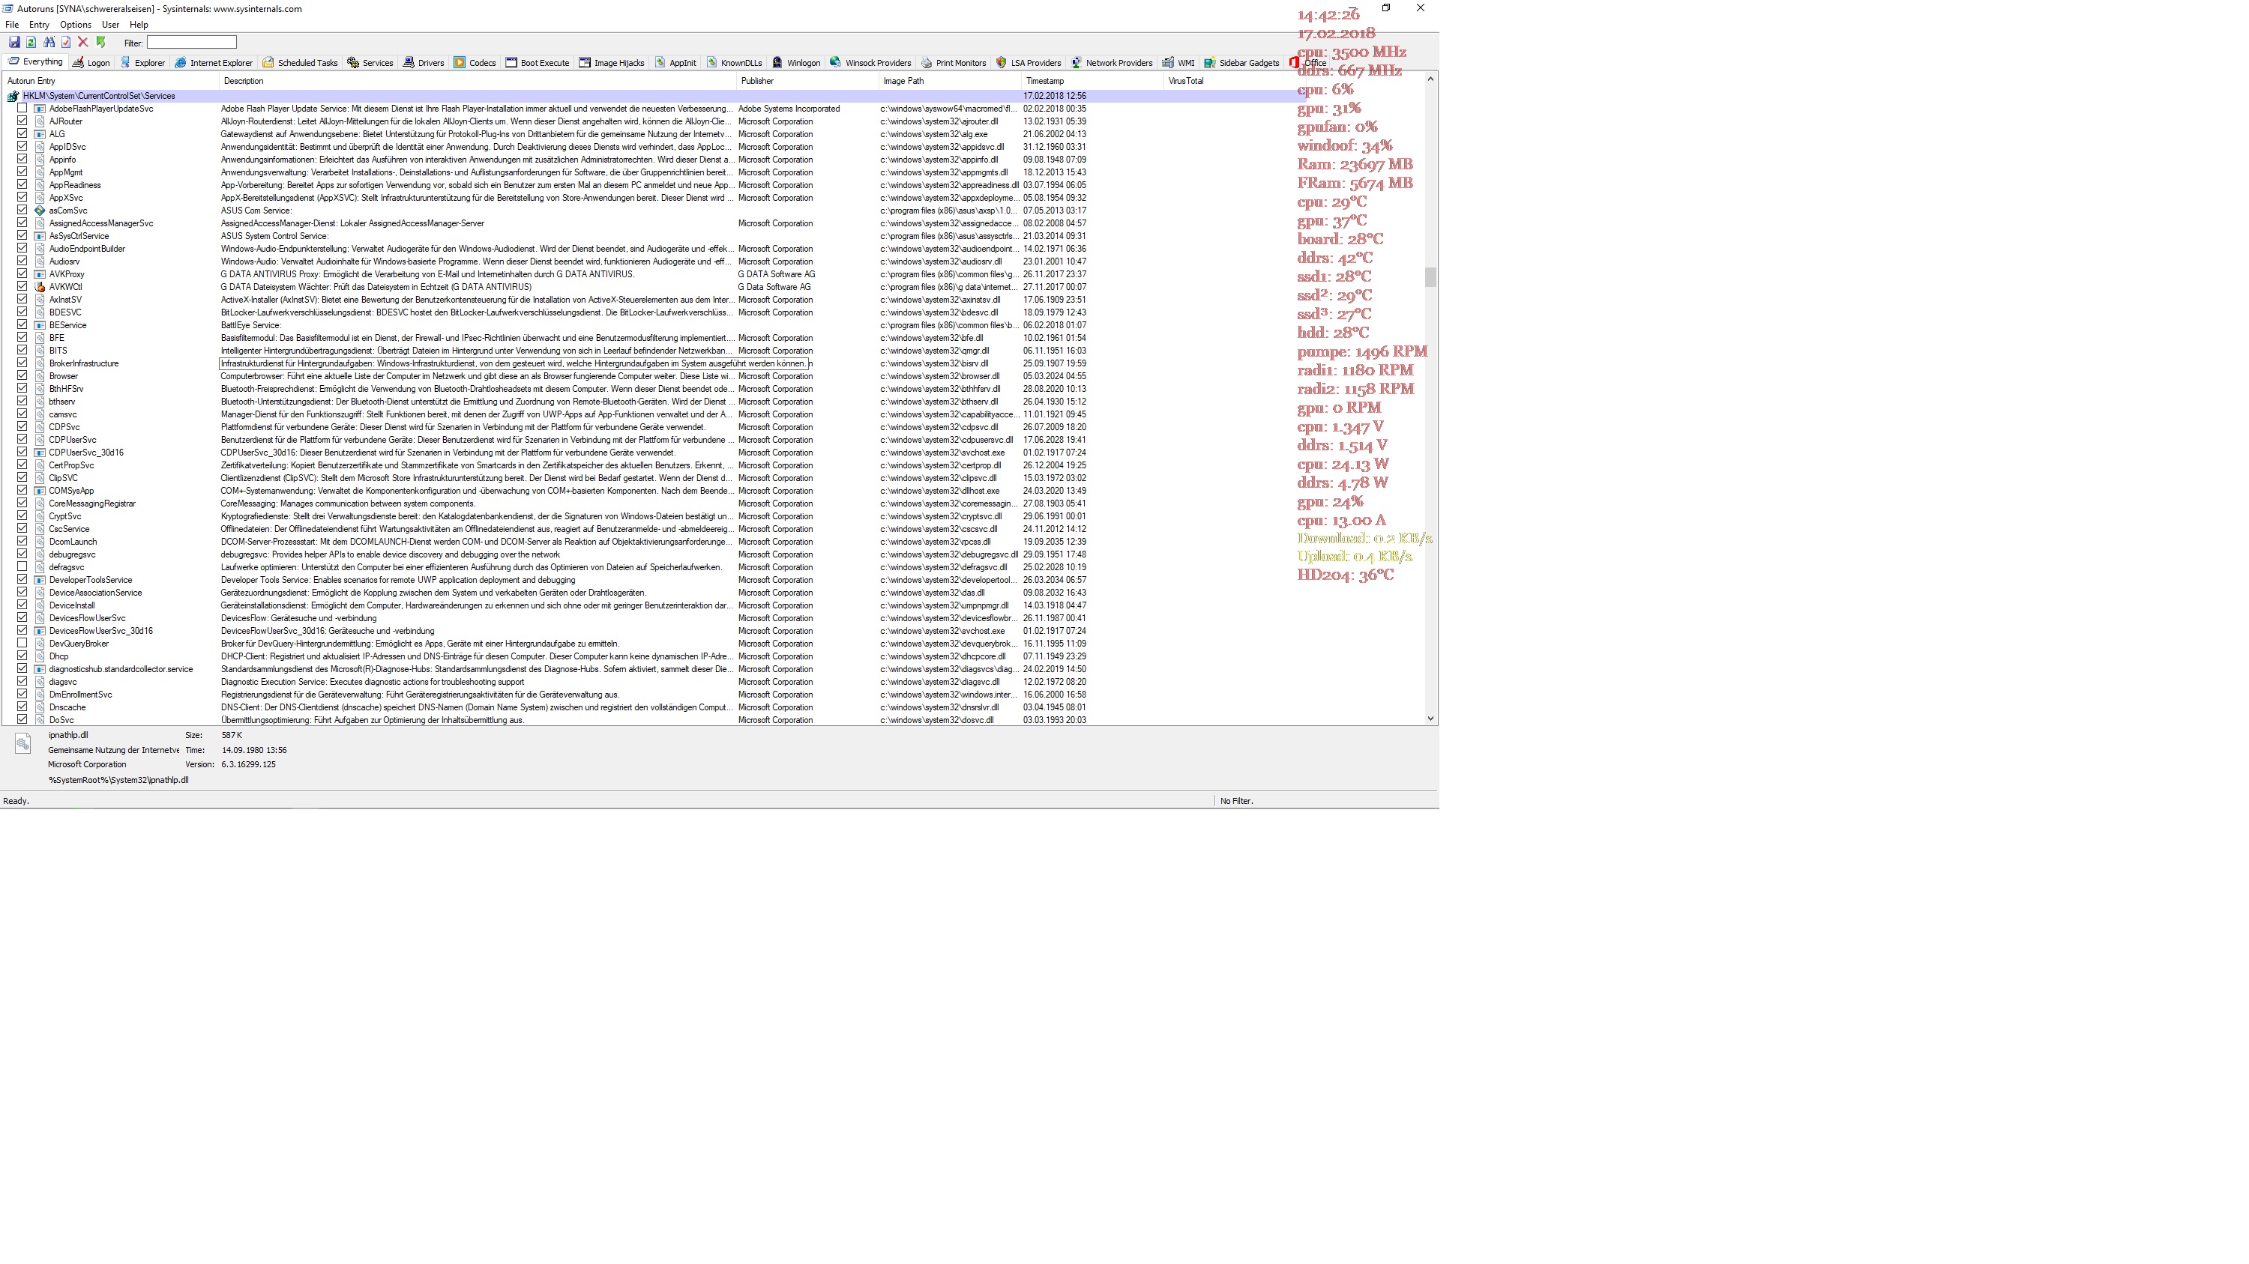Viewport: 2249px width, 1264px height.
Task: Click G Data Software AG publisher of AVKWCtl
Action: [774, 287]
